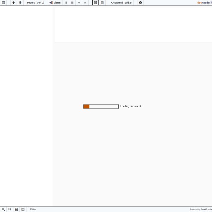Fit document to page height
212x212 pixels.
(x=23, y=209)
